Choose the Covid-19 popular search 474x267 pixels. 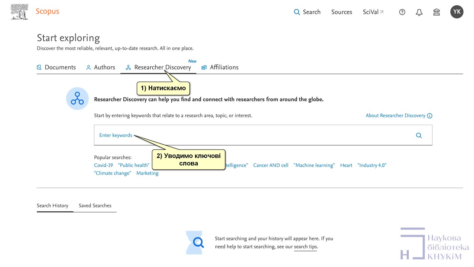point(103,165)
